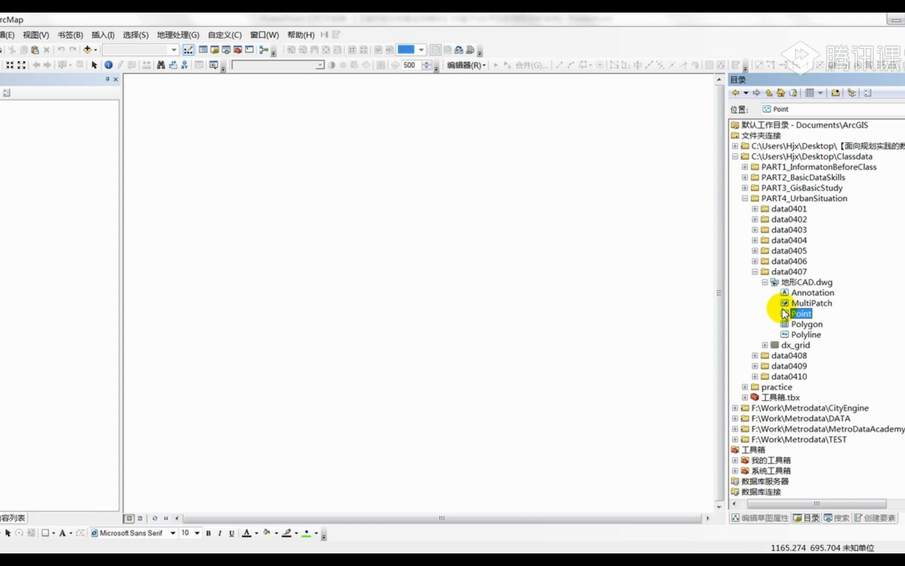Viewport: 905px width, 566px height.
Task: Switch to the 创建要素 tab
Action: click(875, 518)
